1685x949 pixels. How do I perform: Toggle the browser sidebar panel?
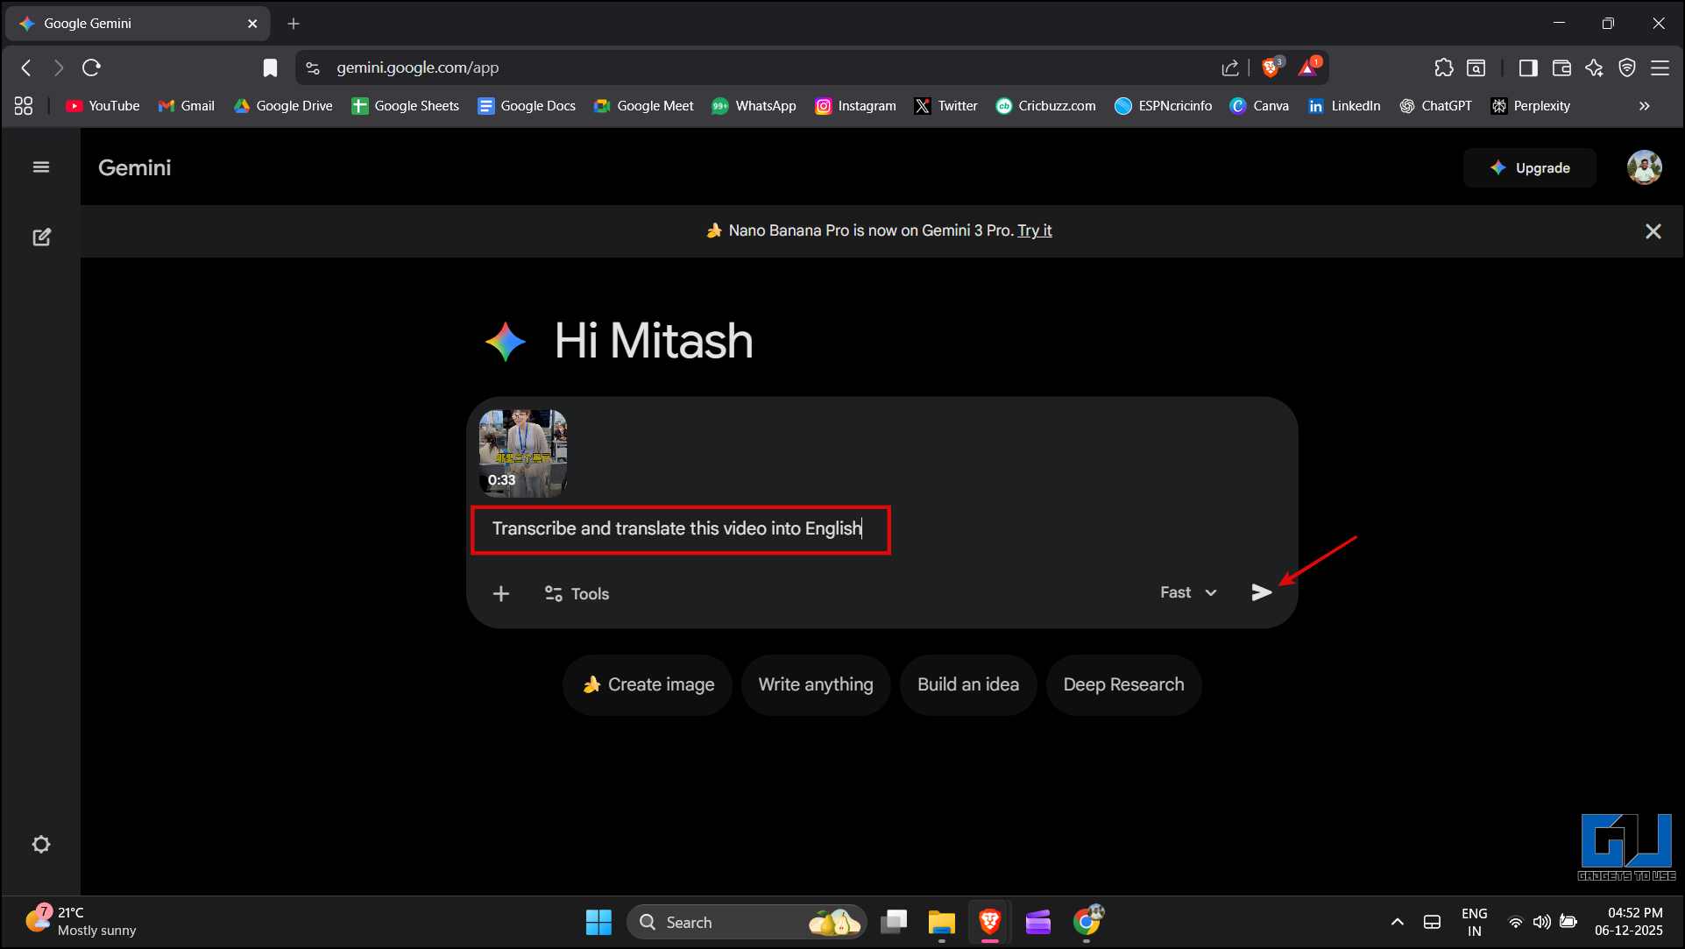pos(1528,67)
